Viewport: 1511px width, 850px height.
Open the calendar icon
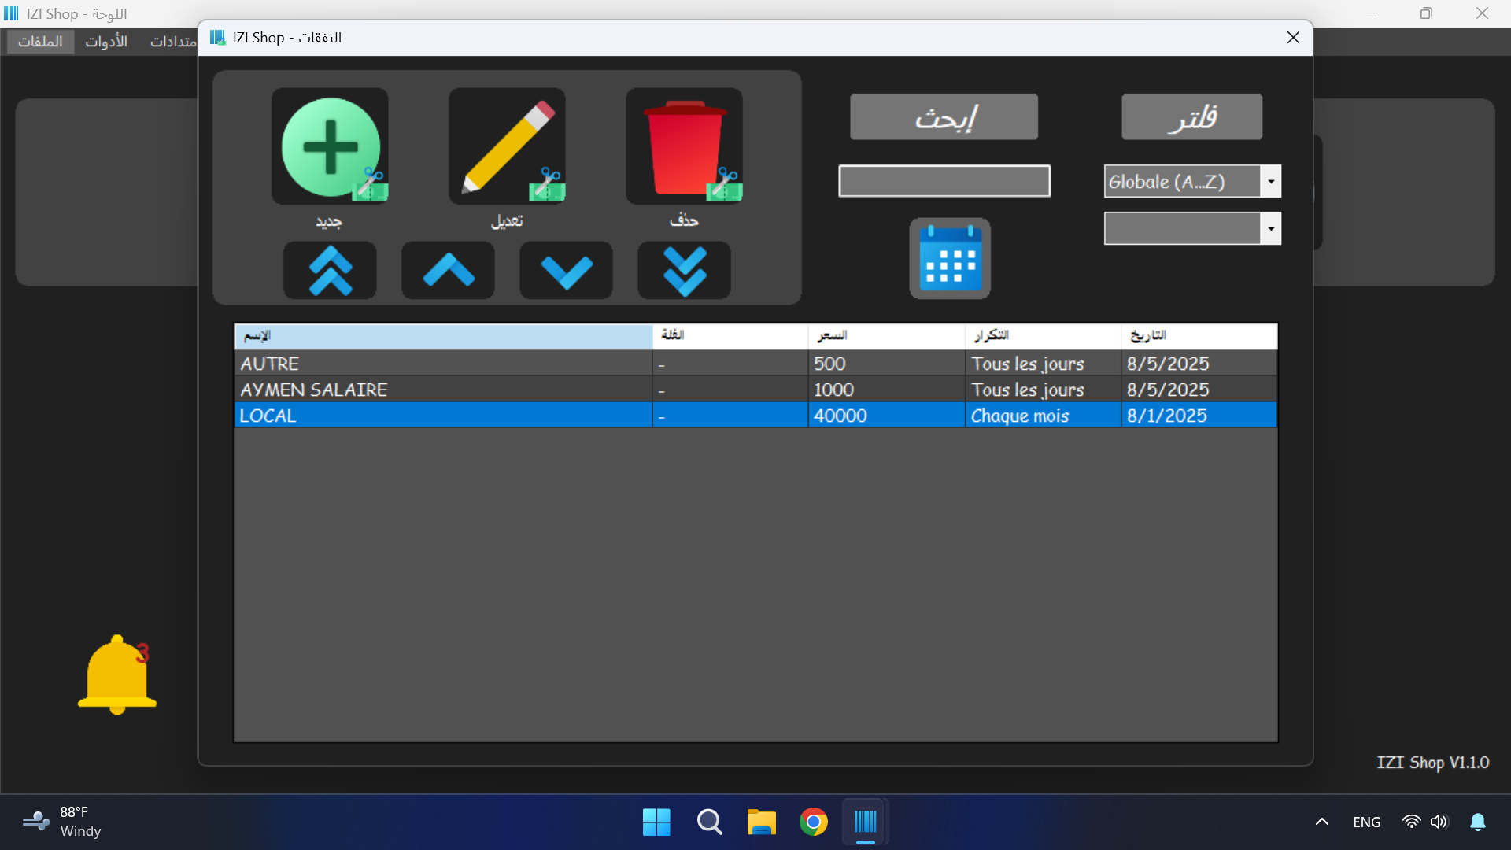tap(949, 258)
